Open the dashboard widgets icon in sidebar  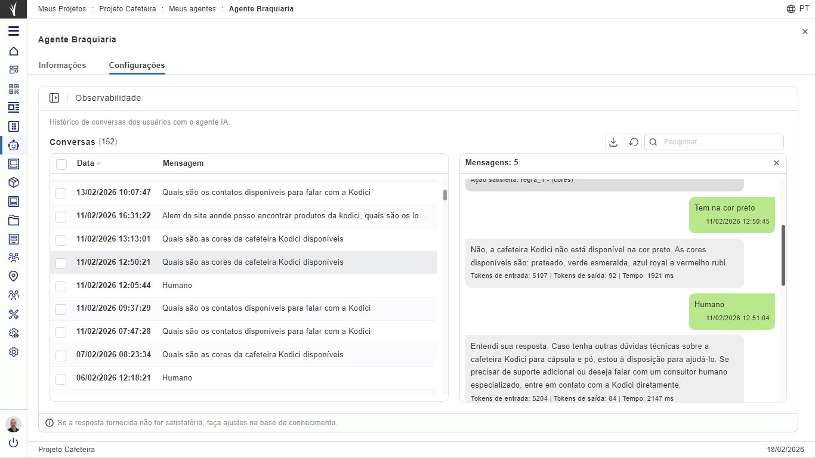pos(14,70)
